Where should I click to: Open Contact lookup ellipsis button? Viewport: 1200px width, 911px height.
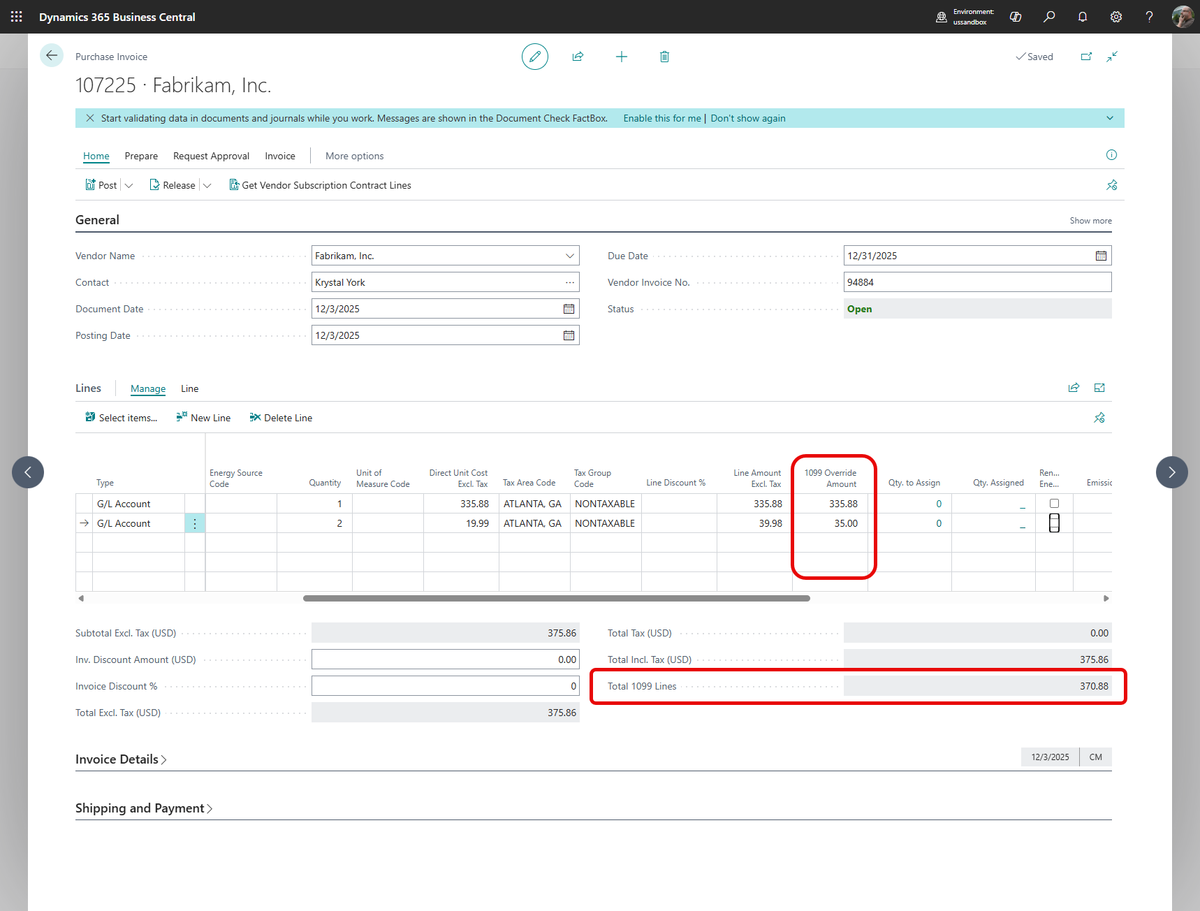click(570, 282)
